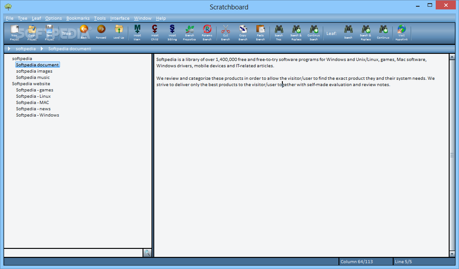
Task: Click Leaf Continue search icon
Action: coord(383,32)
